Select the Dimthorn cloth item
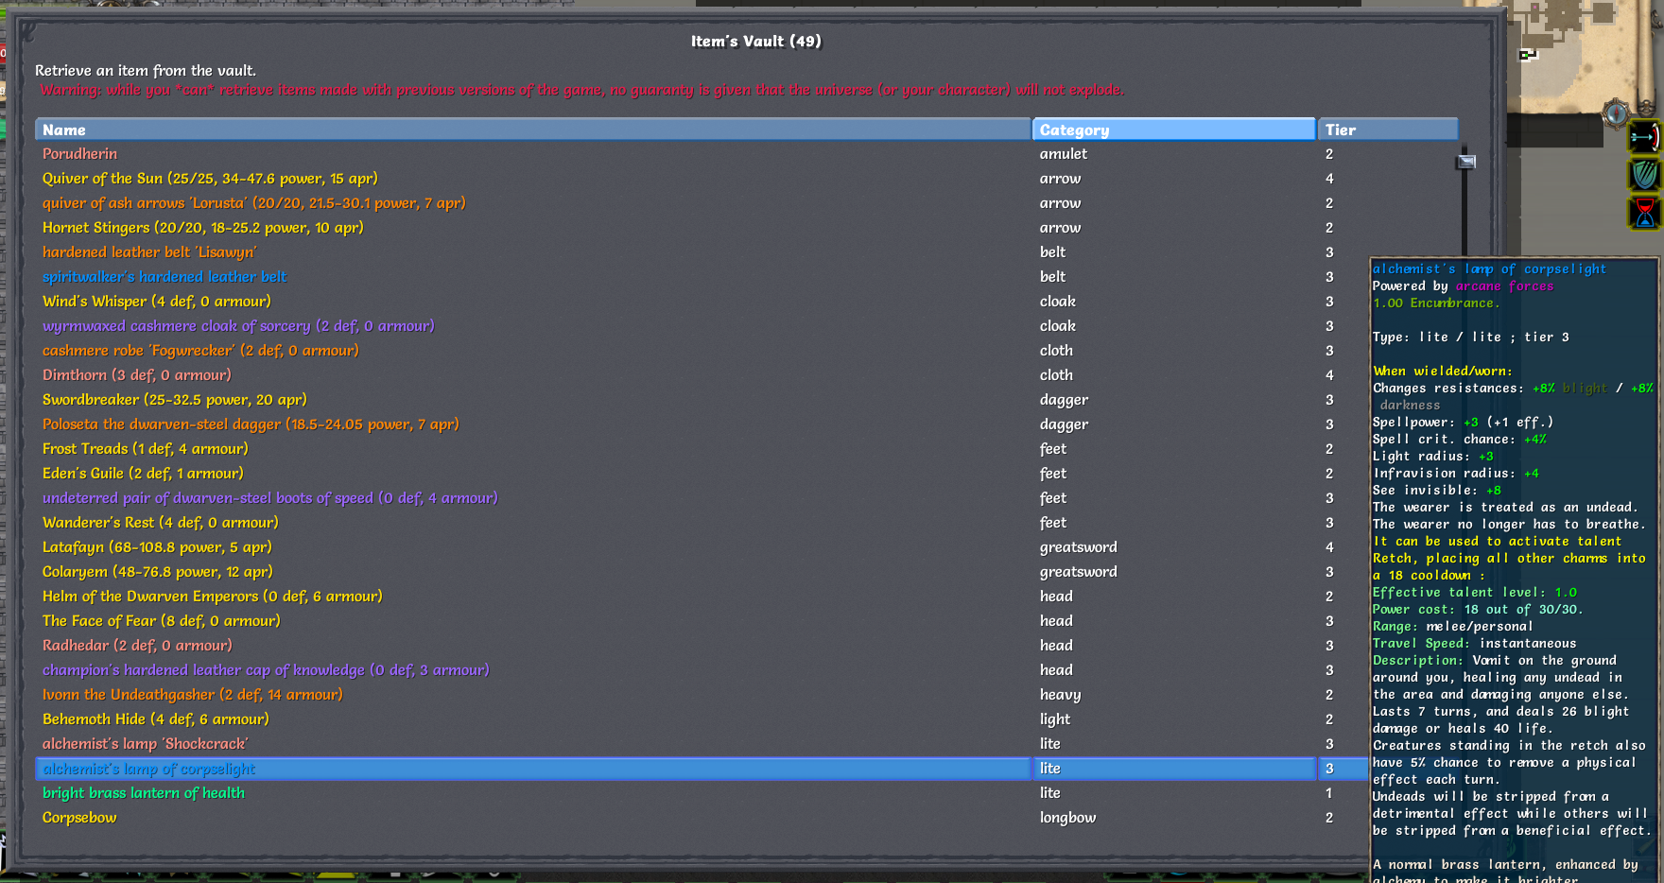Image resolution: width=1664 pixels, height=883 pixels. (533, 375)
